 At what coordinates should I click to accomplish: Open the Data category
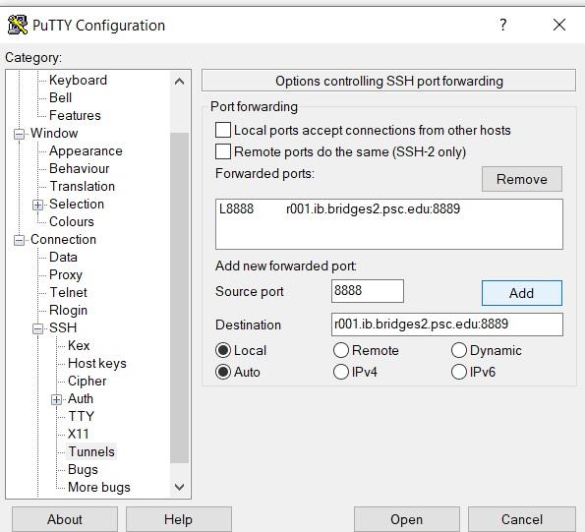[x=63, y=257]
